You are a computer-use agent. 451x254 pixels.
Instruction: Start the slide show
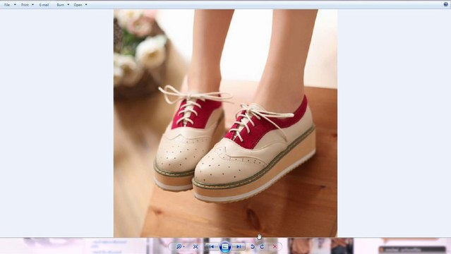click(225, 246)
